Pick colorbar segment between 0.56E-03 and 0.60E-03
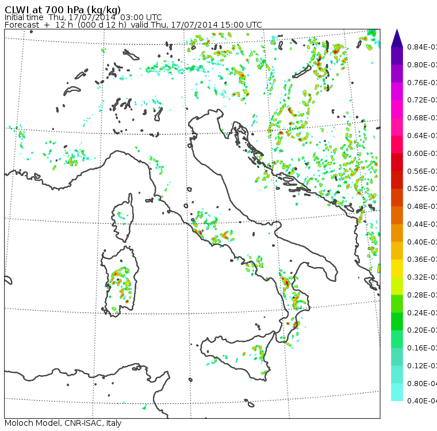Screen dimensions: 437x431 pyautogui.click(x=397, y=162)
